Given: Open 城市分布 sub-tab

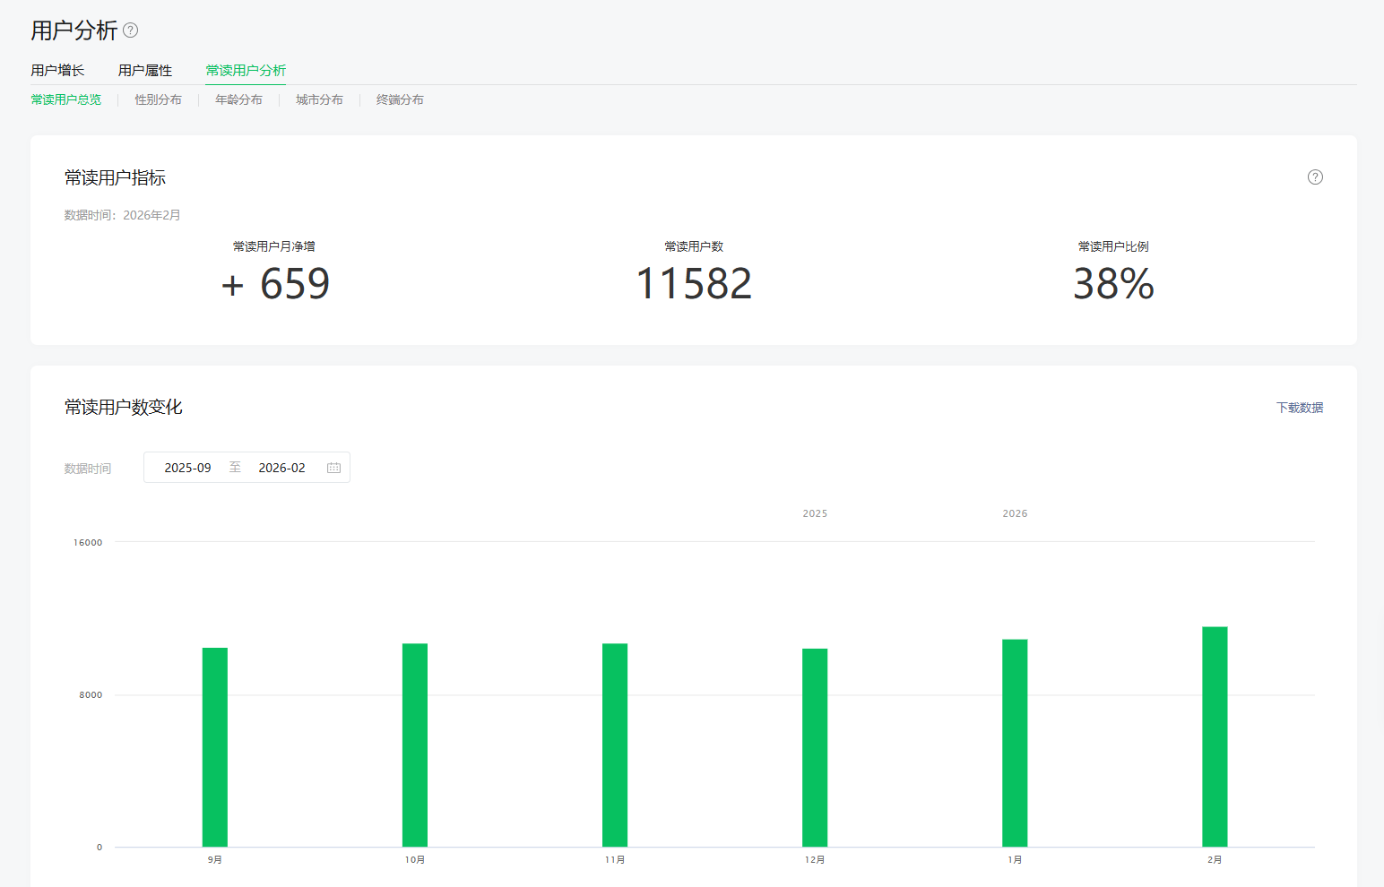Looking at the screenshot, I should pyautogui.click(x=319, y=100).
